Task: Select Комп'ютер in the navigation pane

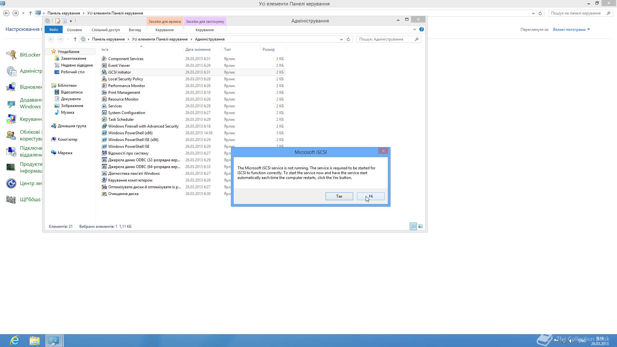Action: pyautogui.click(x=67, y=139)
